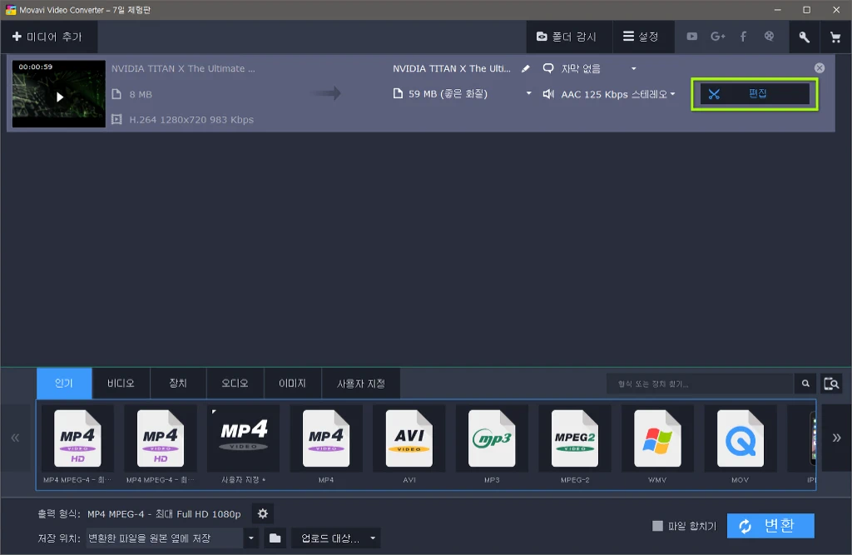The width and height of the screenshot is (852, 555).
Task: Switch to the Audio (오디오) tab
Action: coord(235,384)
